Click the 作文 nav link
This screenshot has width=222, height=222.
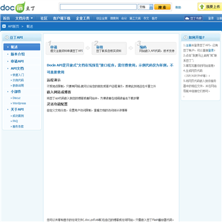click(146, 18)
